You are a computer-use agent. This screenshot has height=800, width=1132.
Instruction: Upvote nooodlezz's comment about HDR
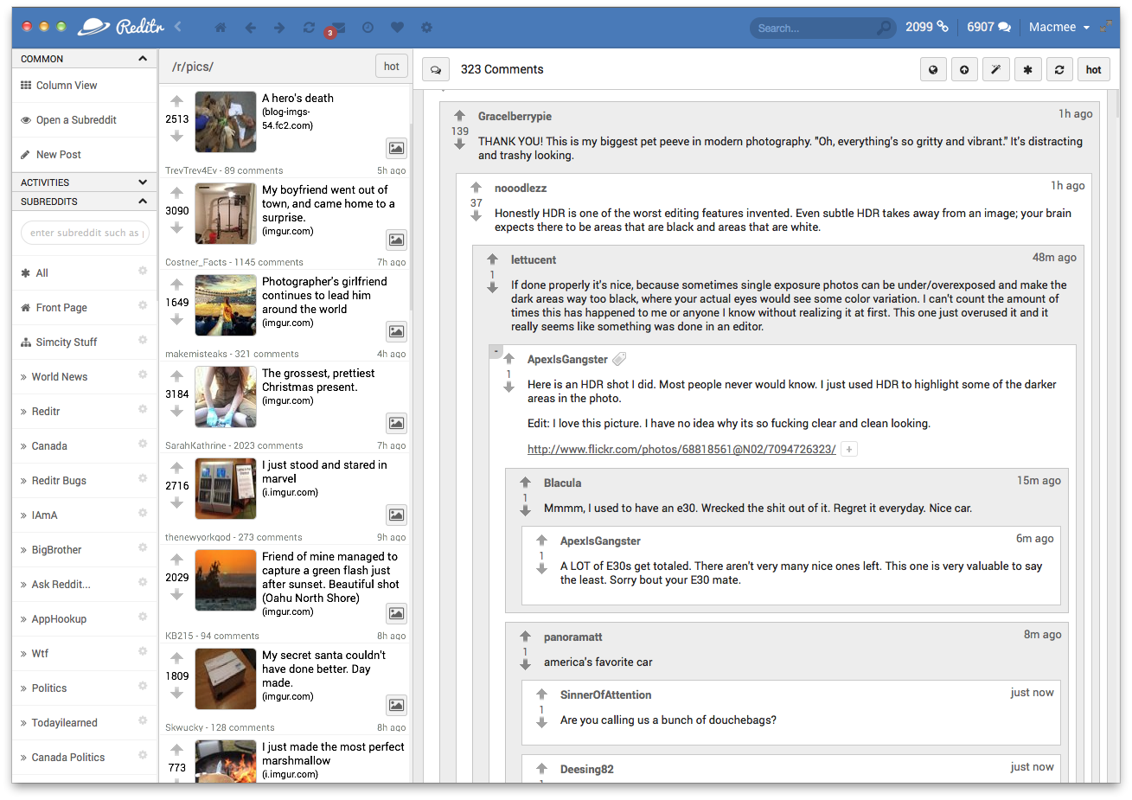click(x=476, y=188)
